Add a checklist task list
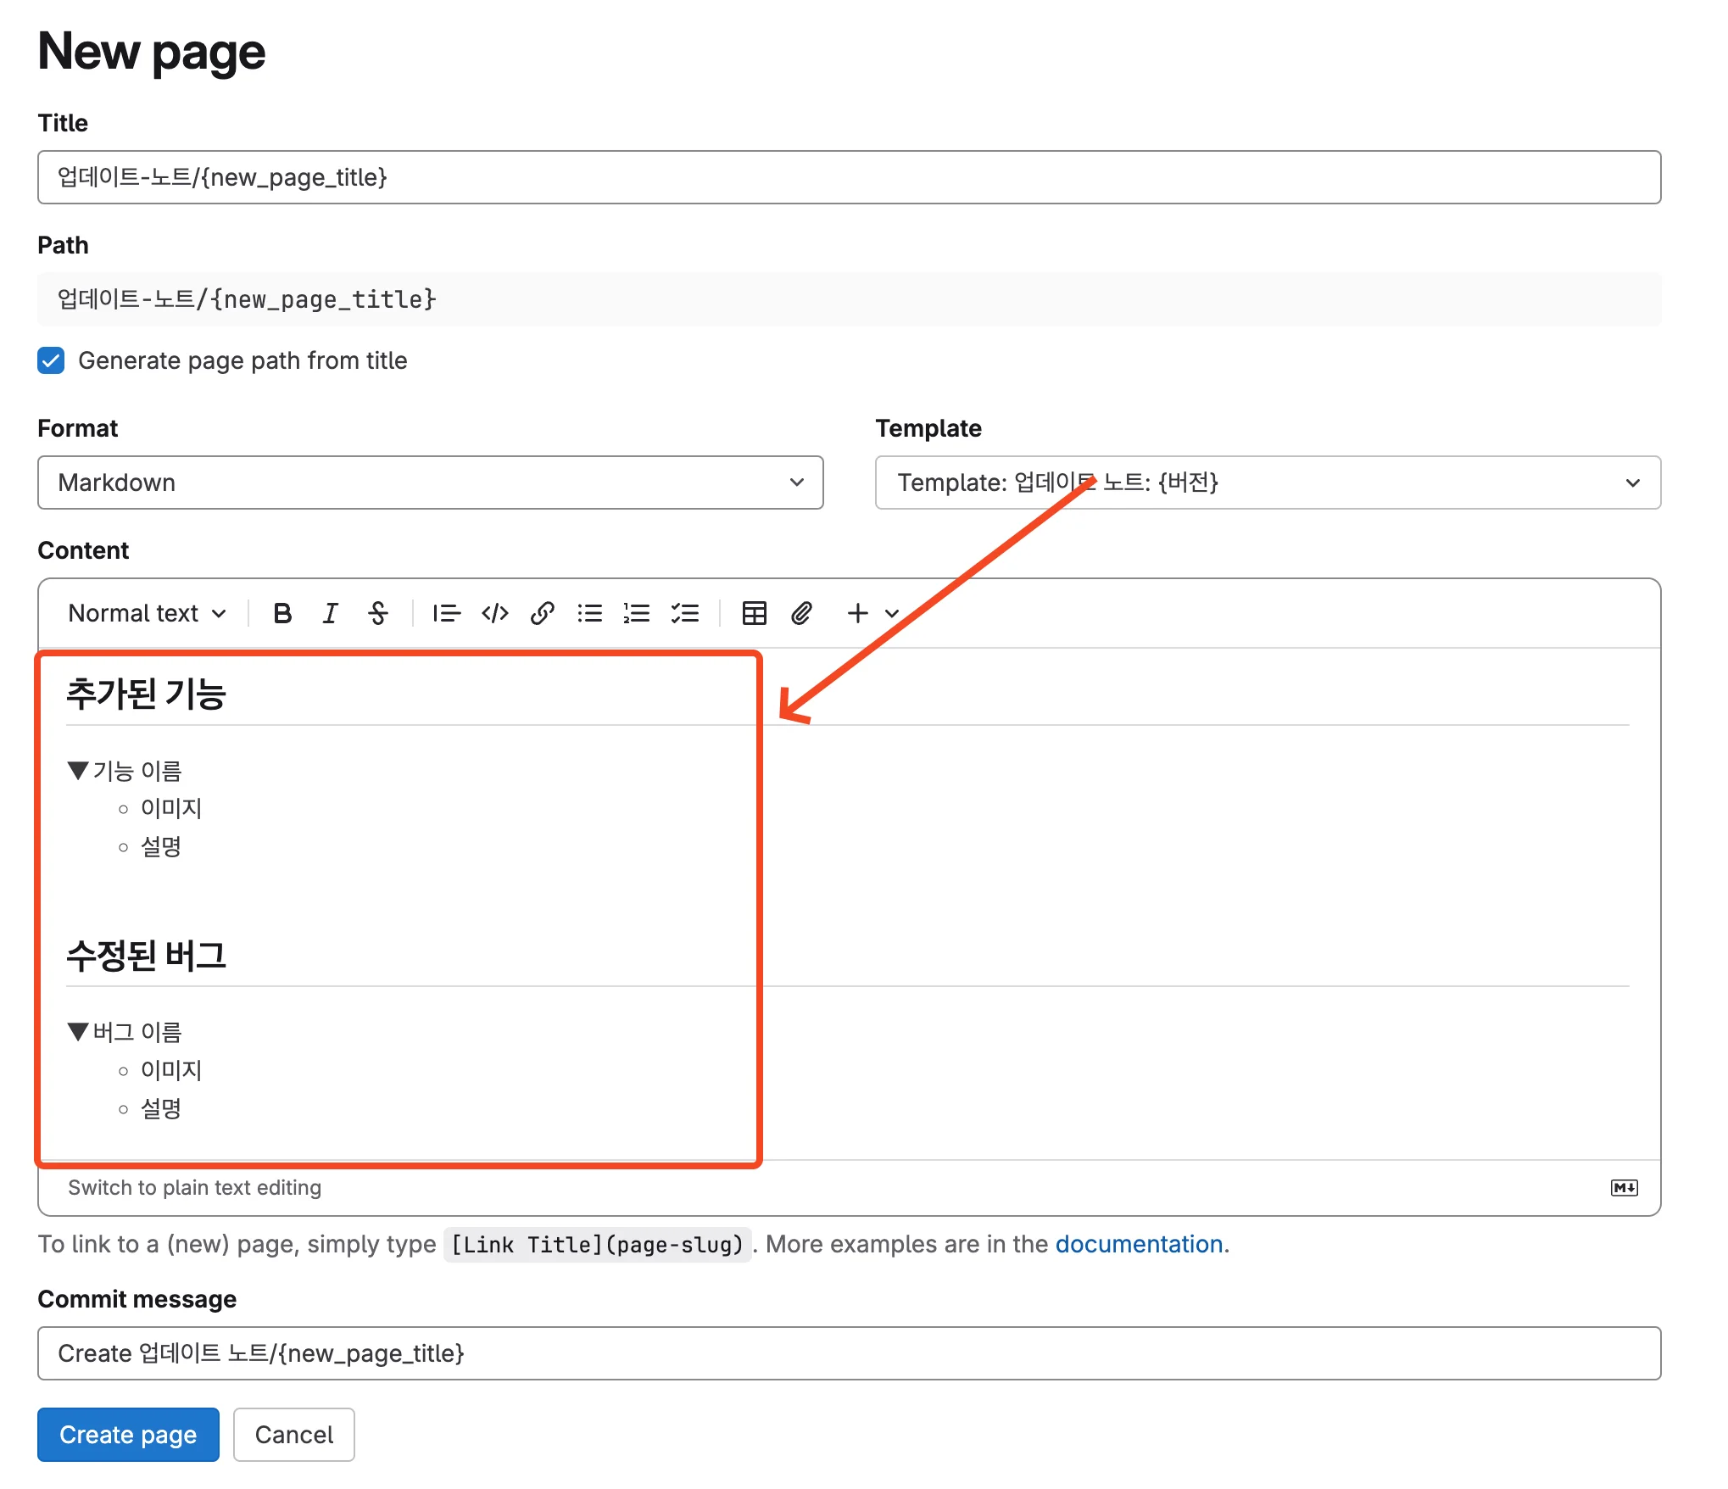 click(x=685, y=613)
